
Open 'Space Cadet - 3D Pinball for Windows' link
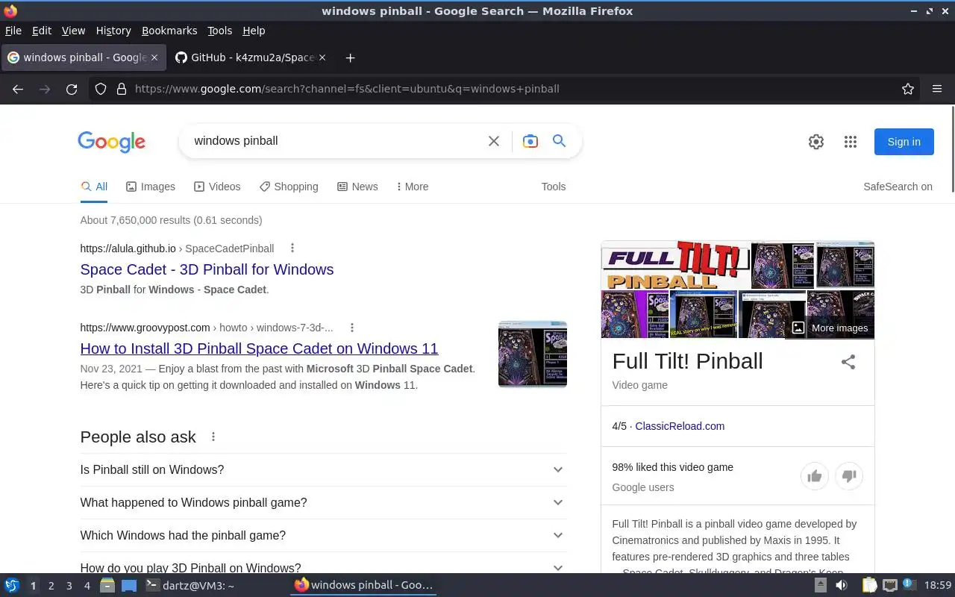point(207,269)
